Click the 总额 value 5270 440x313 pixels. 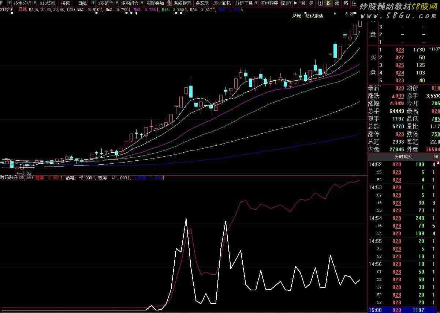pos(398,126)
